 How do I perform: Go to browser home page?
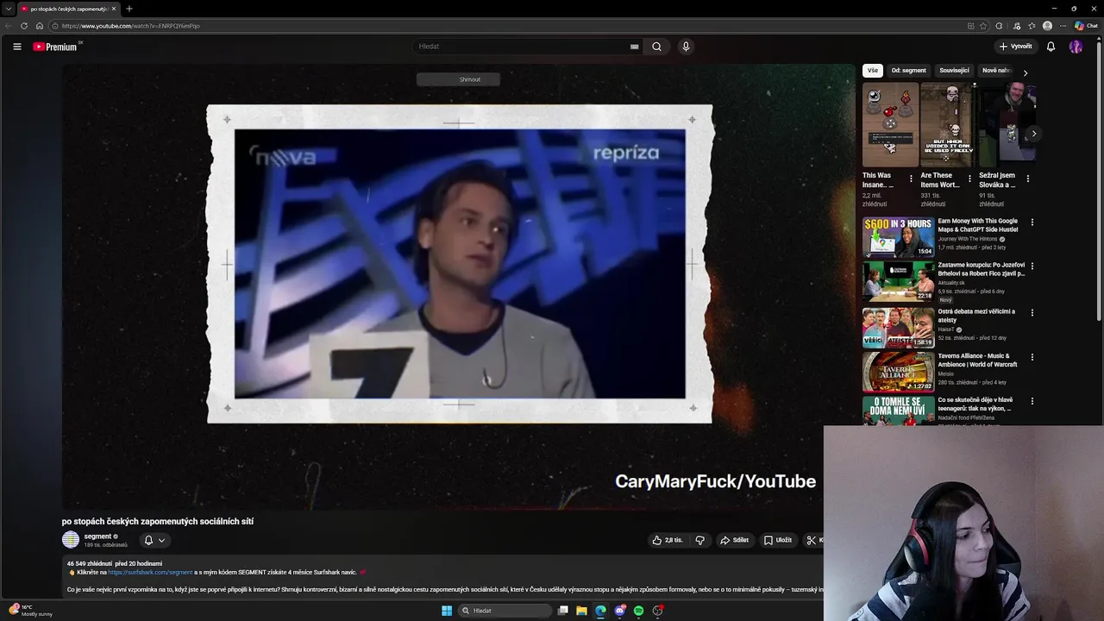[39, 26]
